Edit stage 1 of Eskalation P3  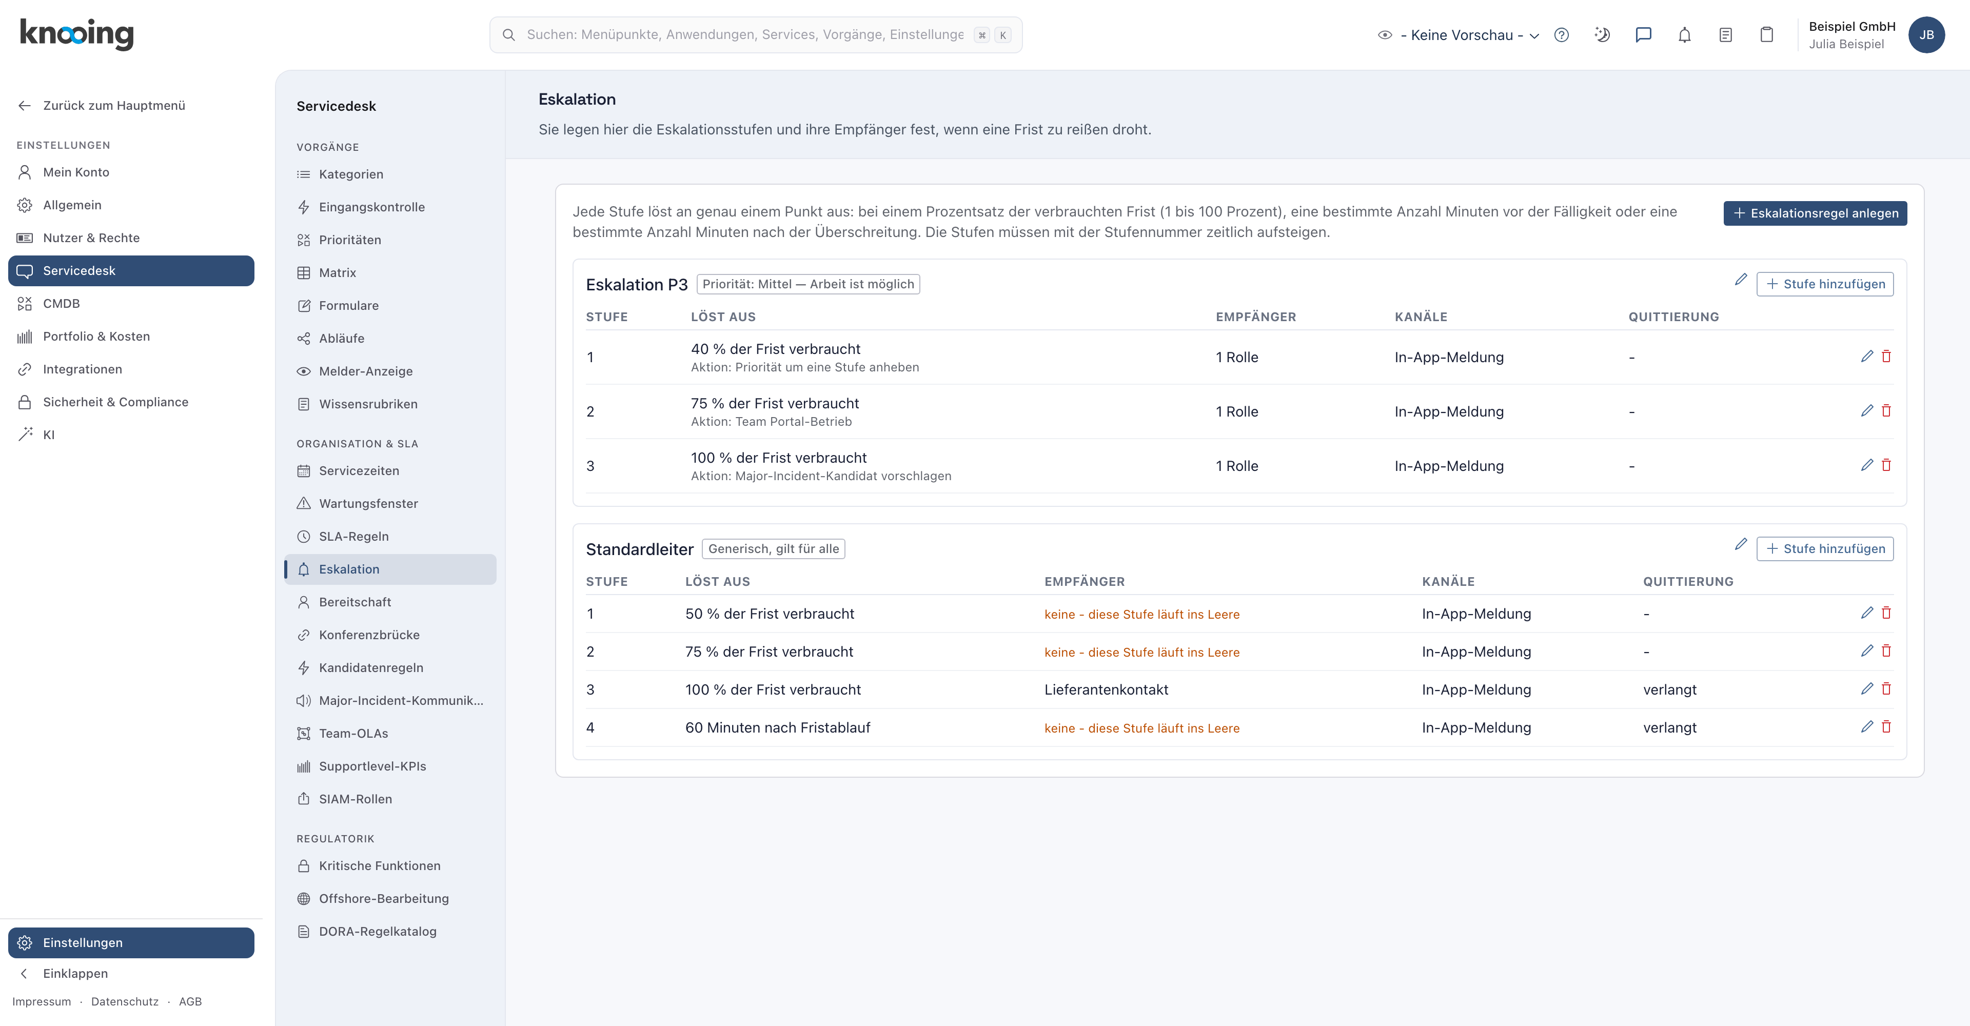pyautogui.click(x=1867, y=356)
